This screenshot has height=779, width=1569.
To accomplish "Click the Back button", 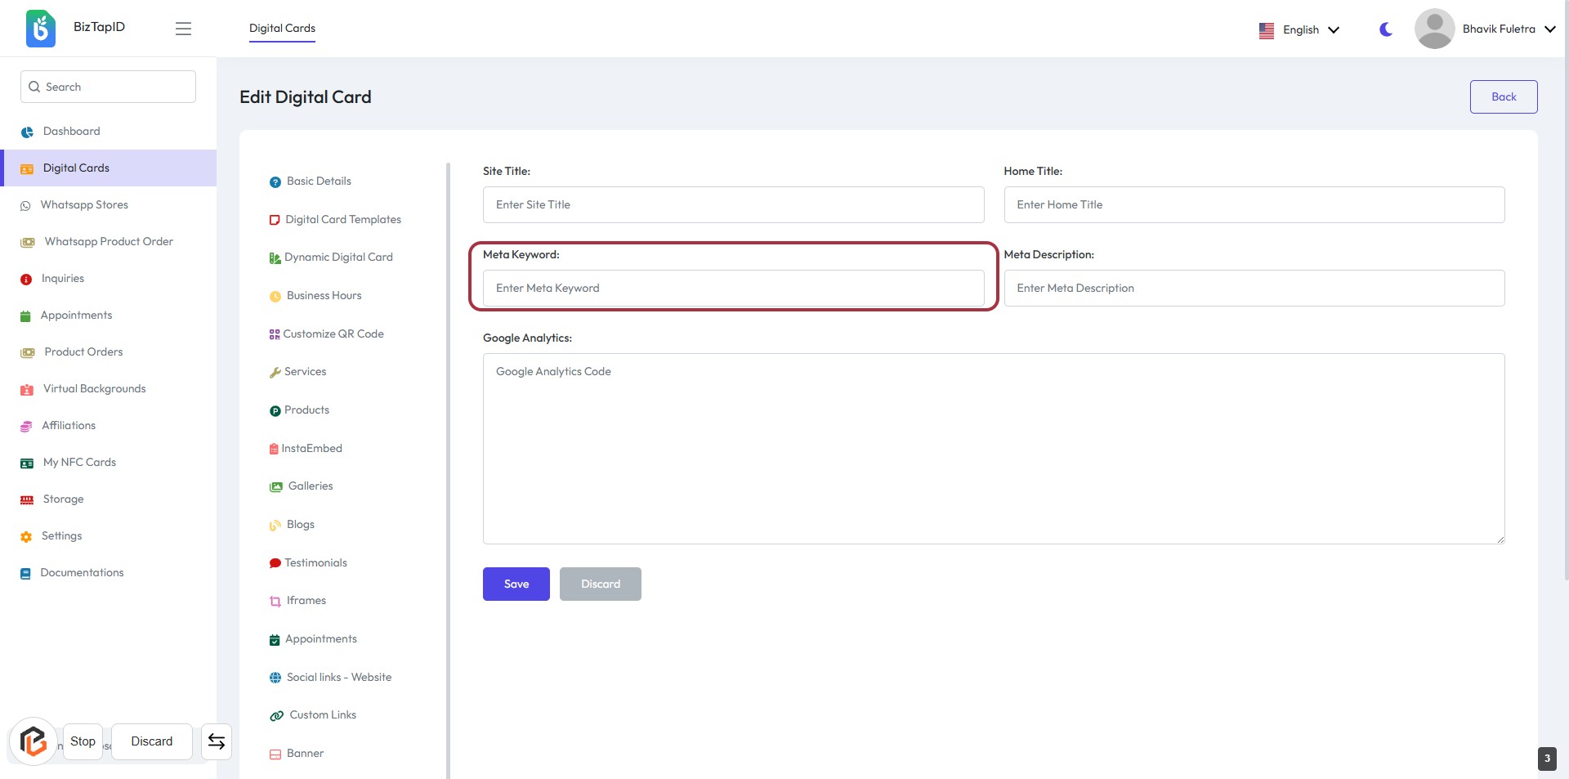I will pyautogui.click(x=1503, y=96).
